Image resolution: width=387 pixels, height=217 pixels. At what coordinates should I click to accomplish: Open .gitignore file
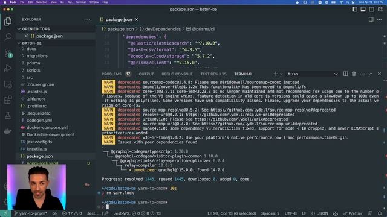[x=36, y=99]
